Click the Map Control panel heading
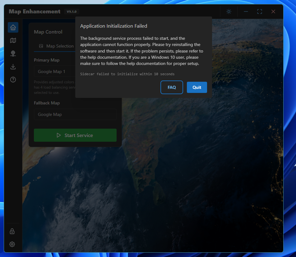The height and width of the screenshot is (257, 296). (x=48, y=32)
